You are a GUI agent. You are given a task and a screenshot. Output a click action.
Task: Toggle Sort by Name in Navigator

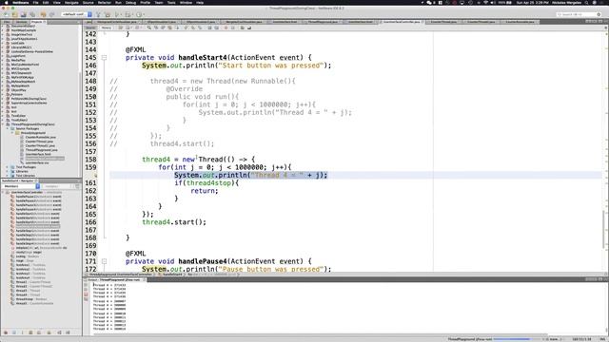(x=59, y=332)
